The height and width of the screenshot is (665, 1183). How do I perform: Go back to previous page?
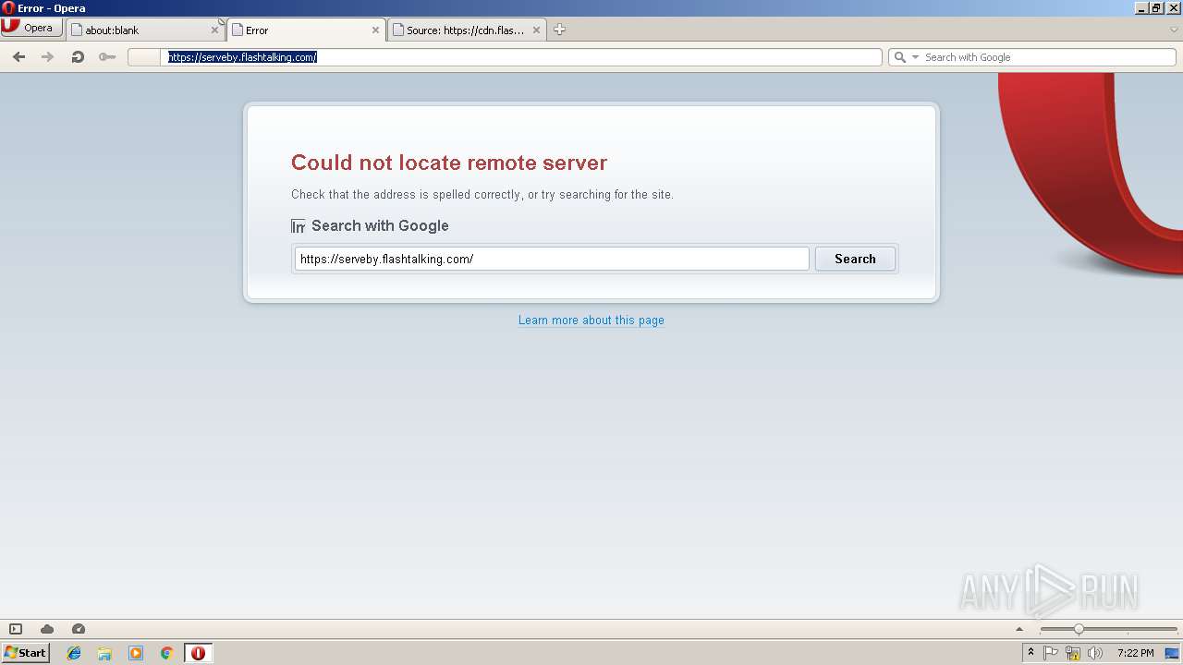click(x=18, y=57)
